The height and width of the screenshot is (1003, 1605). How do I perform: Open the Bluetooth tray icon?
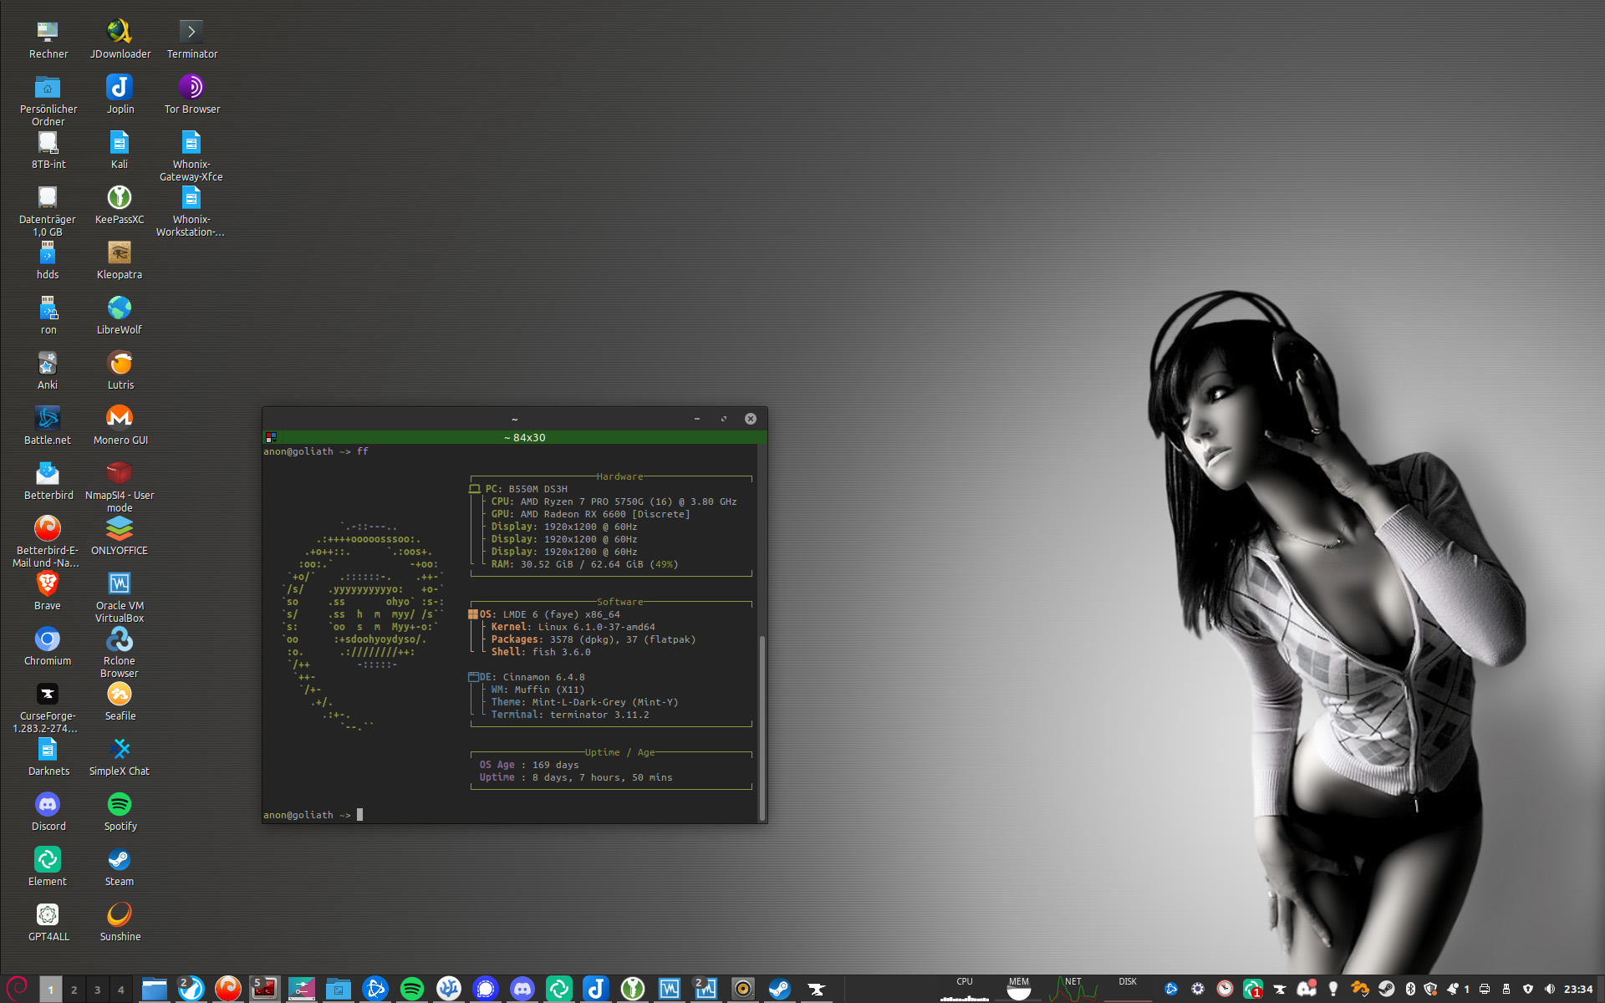coord(1410,989)
